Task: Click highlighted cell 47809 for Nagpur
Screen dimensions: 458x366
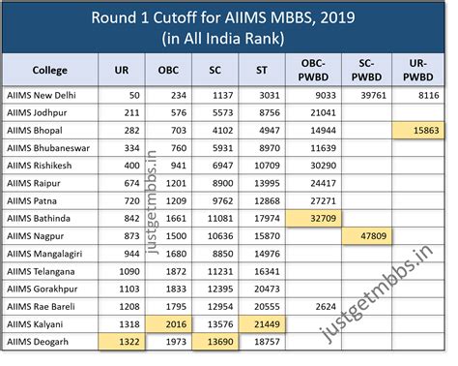Action: [x=366, y=236]
